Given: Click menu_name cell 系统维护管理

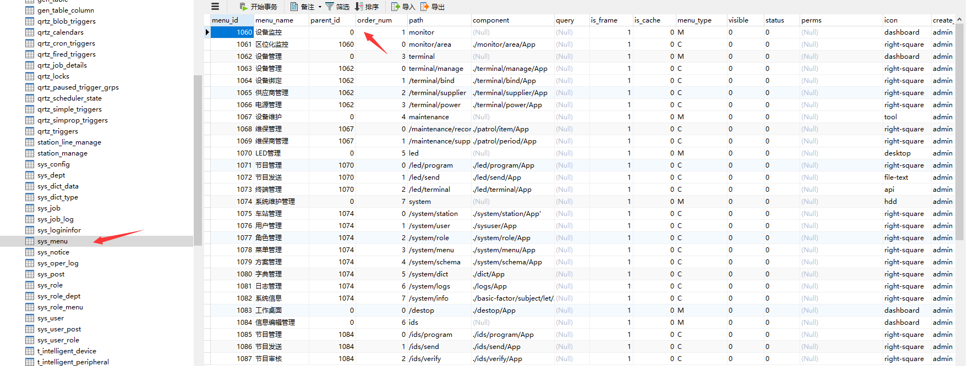Looking at the screenshot, I should [281, 202].
